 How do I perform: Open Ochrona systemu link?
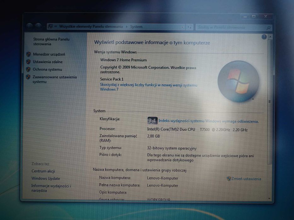pos(47,69)
